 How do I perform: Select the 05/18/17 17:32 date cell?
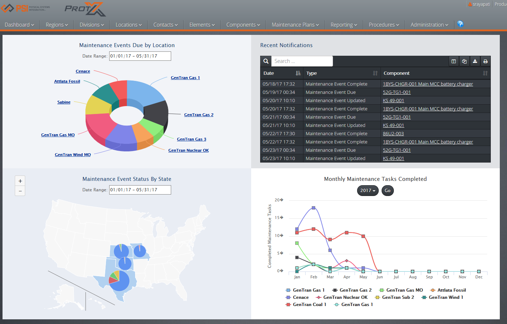point(282,84)
